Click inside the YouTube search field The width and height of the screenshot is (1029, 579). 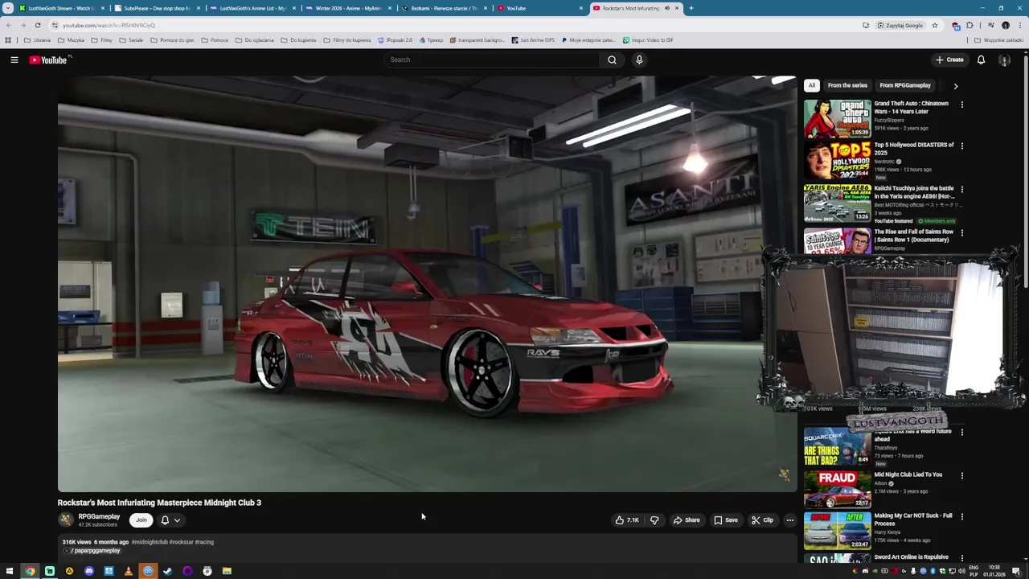coord(492,60)
